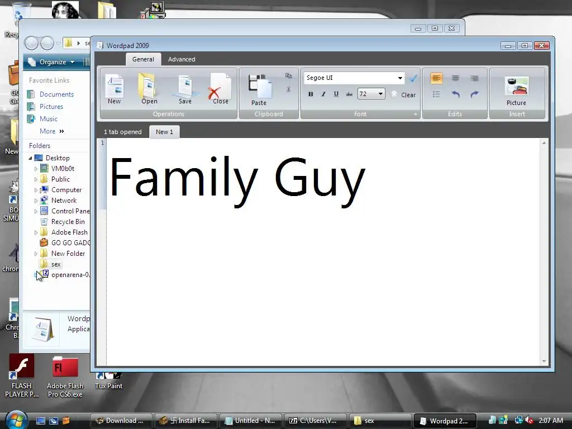Image resolution: width=572 pixels, height=429 pixels.
Task: Click the Tux Paint desktop icon
Action: pos(109,380)
